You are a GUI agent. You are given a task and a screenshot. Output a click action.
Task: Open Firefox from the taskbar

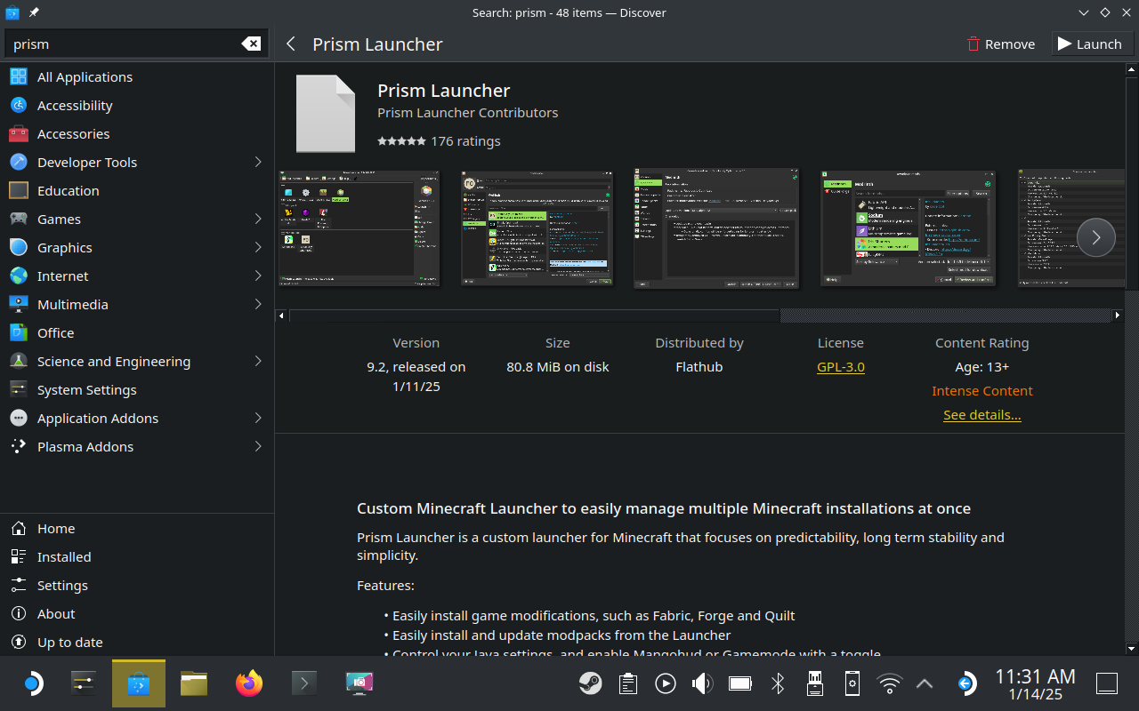click(249, 683)
